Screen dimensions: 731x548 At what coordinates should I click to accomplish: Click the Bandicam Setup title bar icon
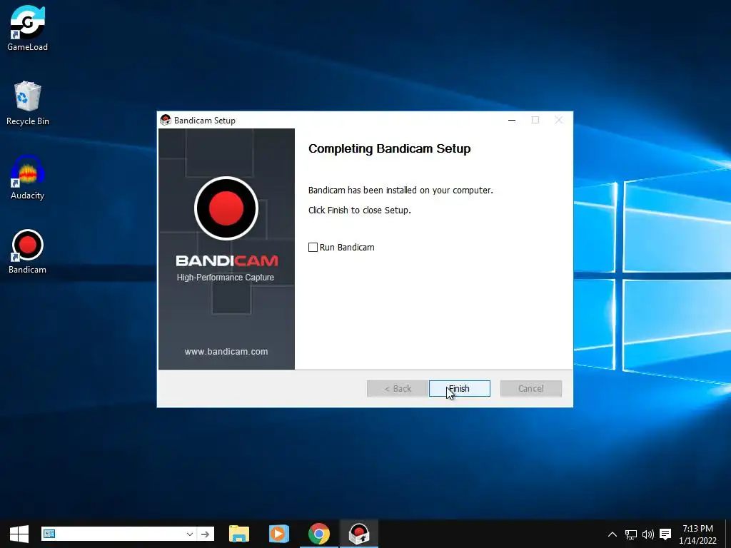(166, 120)
